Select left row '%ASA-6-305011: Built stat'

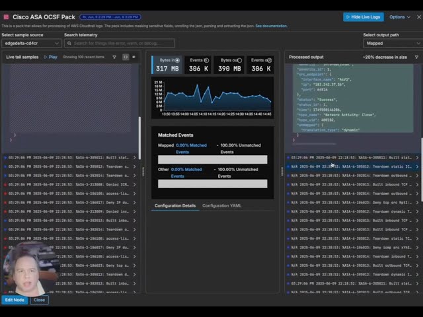pos(71,158)
